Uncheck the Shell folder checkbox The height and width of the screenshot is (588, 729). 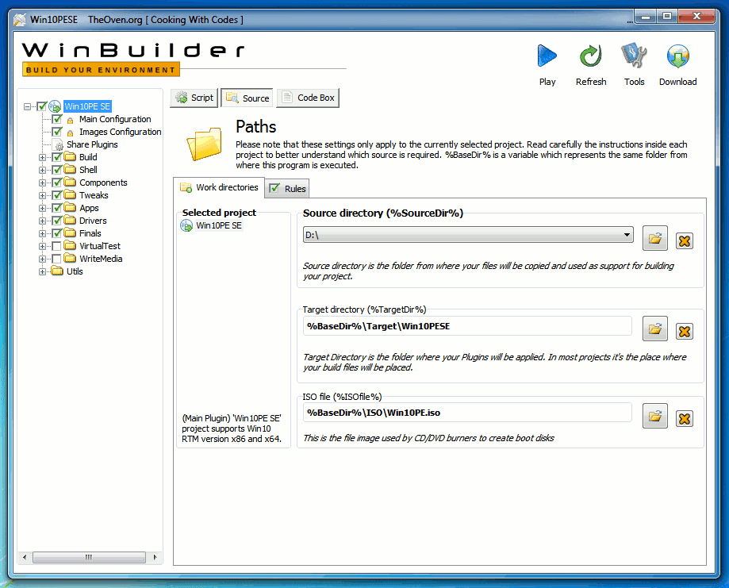click(57, 169)
